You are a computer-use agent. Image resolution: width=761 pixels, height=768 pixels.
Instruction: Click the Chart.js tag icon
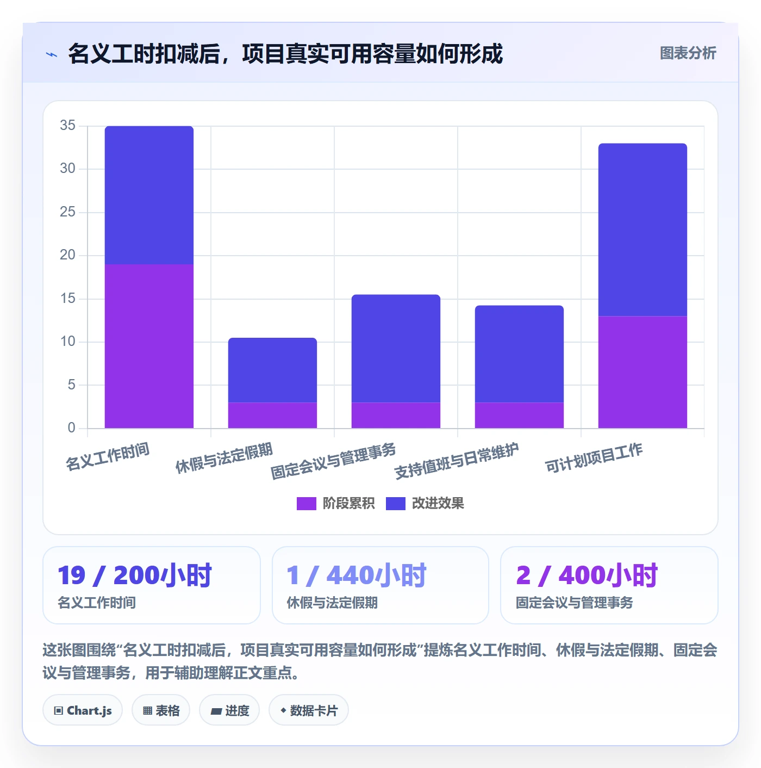coord(59,711)
